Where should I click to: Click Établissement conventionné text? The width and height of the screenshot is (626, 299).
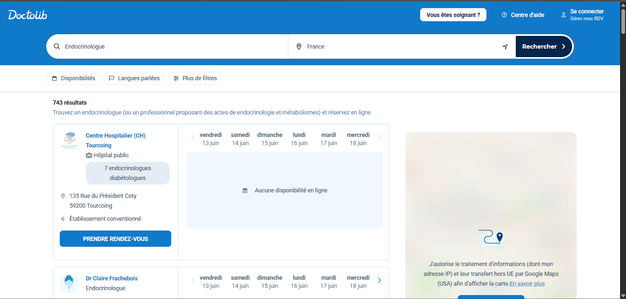pyautogui.click(x=105, y=219)
